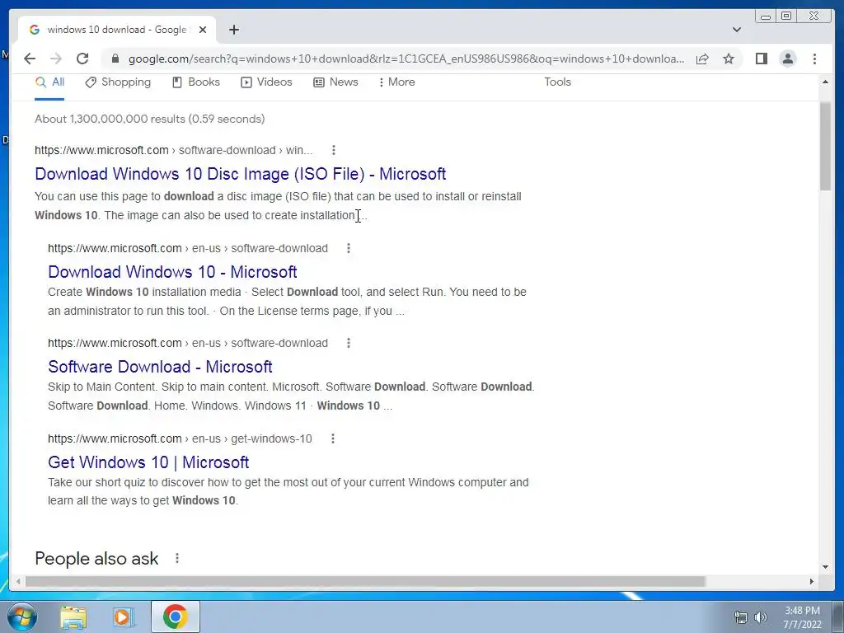
Task: Click the vertical scrollbar thumb
Action: click(x=825, y=145)
